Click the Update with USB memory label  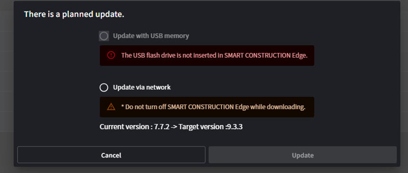coord(151,36)
